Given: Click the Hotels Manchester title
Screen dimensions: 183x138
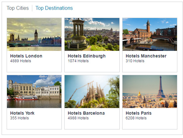Looking at the screenshot, I should (146, 56).
